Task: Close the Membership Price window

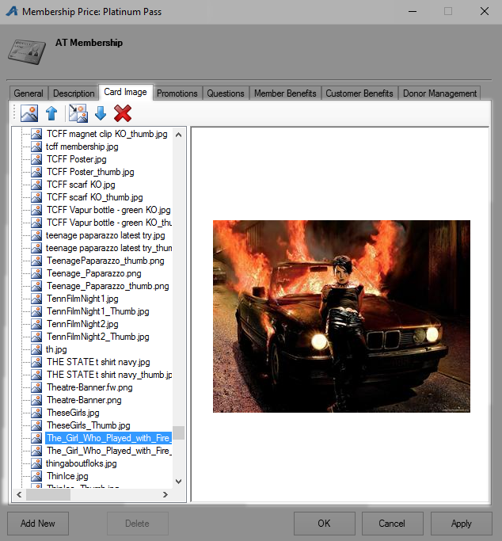Action: (x=485, y=11)
